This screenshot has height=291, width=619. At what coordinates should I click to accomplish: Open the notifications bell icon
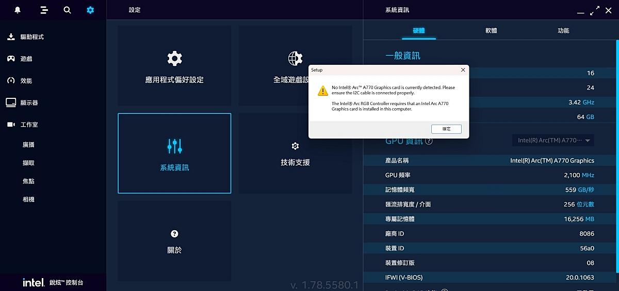point(18,10)
